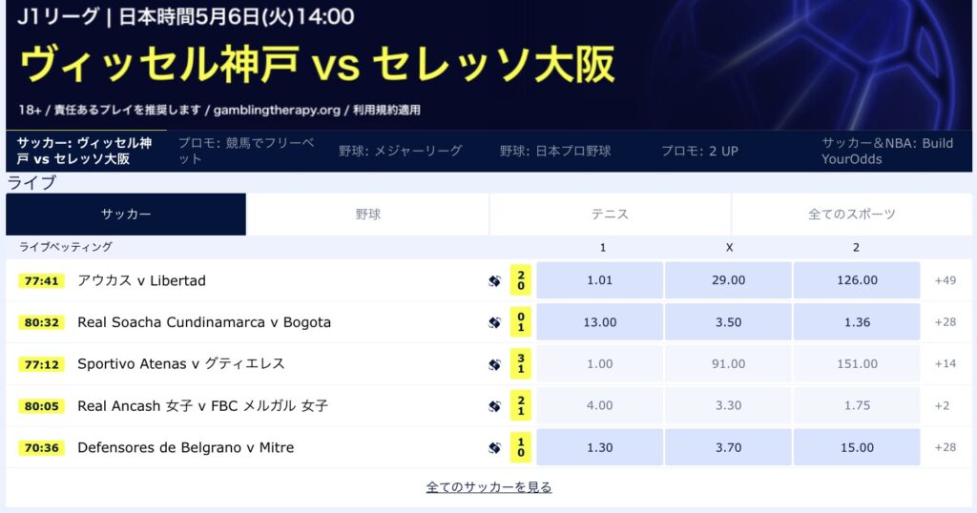Select 1.36 away odds for Bogota
Screen dimensions: 977x513
point(857,322)
